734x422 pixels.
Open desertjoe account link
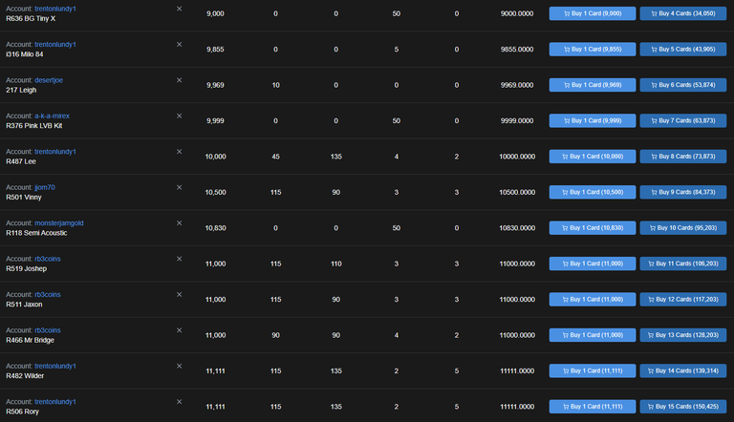pos(49,80)
